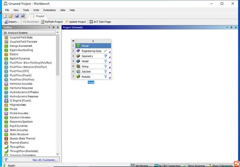This screenshot has height=167, width=240.
Task: Select Hydrodynamic Response system
Action: tap(24, 97)
